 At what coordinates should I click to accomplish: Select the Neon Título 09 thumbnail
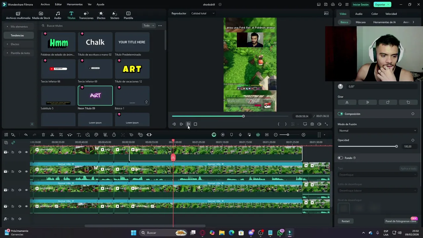coord(95,96)
